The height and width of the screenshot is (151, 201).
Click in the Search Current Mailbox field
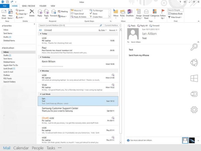pos(69,25)
